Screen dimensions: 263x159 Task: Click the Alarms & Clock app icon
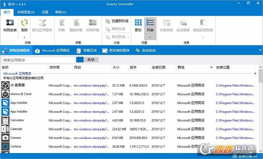pos(5,94)
